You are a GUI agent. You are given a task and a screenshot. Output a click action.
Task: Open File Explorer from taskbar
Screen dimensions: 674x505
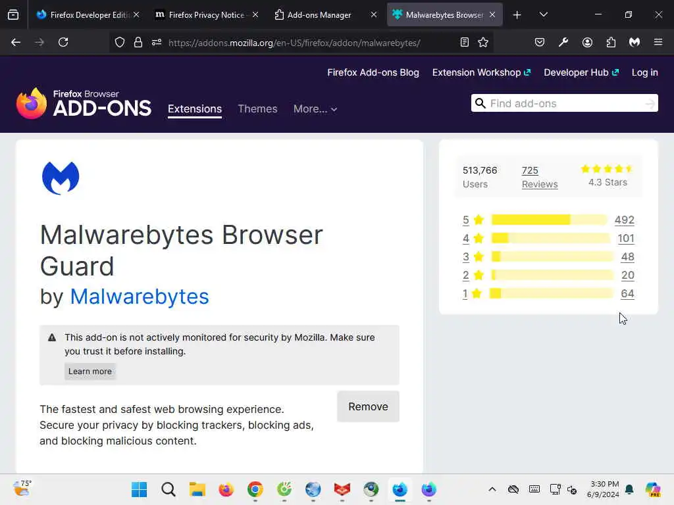click(x=197, y=489)
